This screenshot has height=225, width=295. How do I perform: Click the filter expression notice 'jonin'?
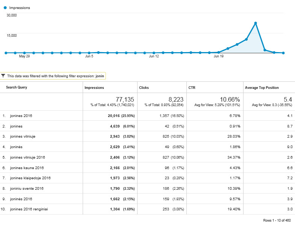pos(53,76)
